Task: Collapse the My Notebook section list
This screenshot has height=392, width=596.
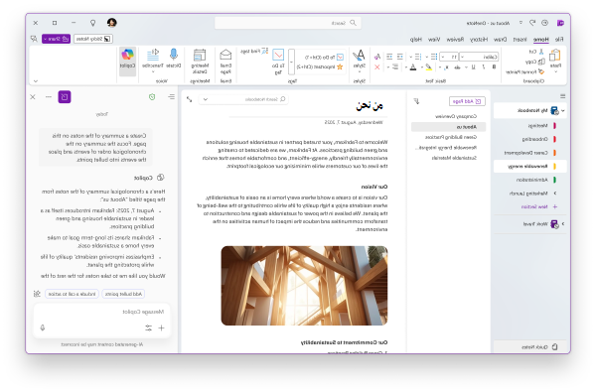Action: coord(563,110)
